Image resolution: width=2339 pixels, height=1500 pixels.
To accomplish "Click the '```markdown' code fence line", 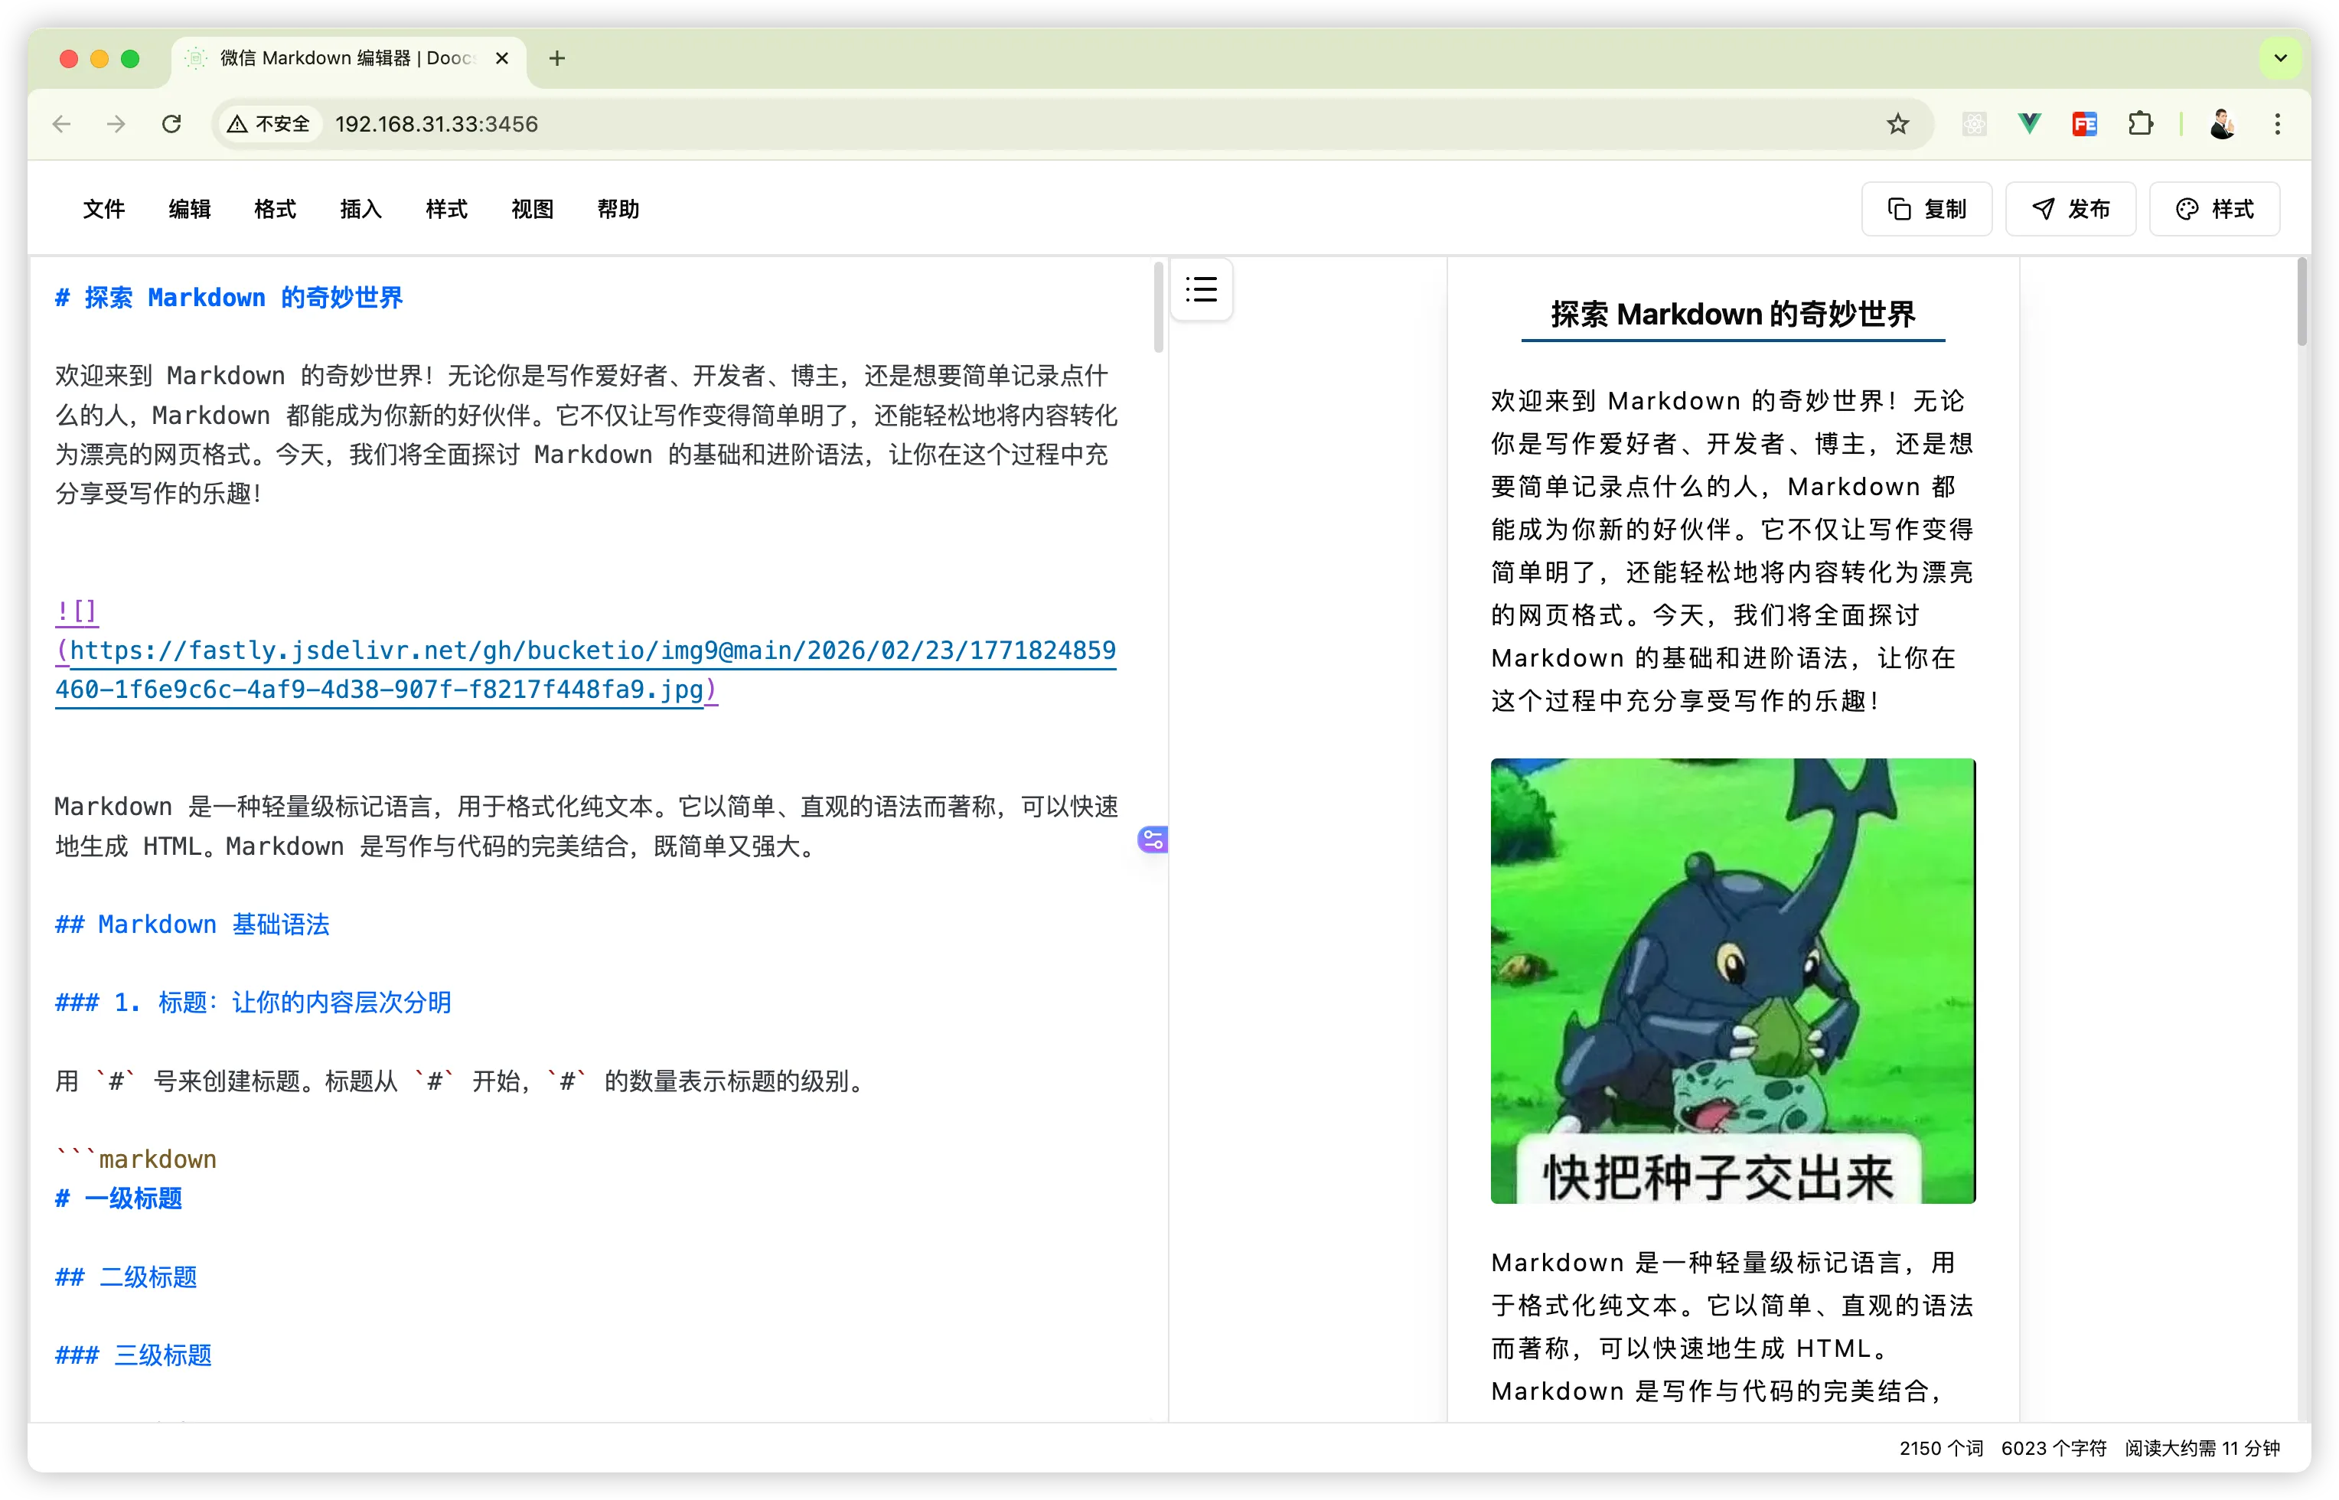I will pos(136,1159).
